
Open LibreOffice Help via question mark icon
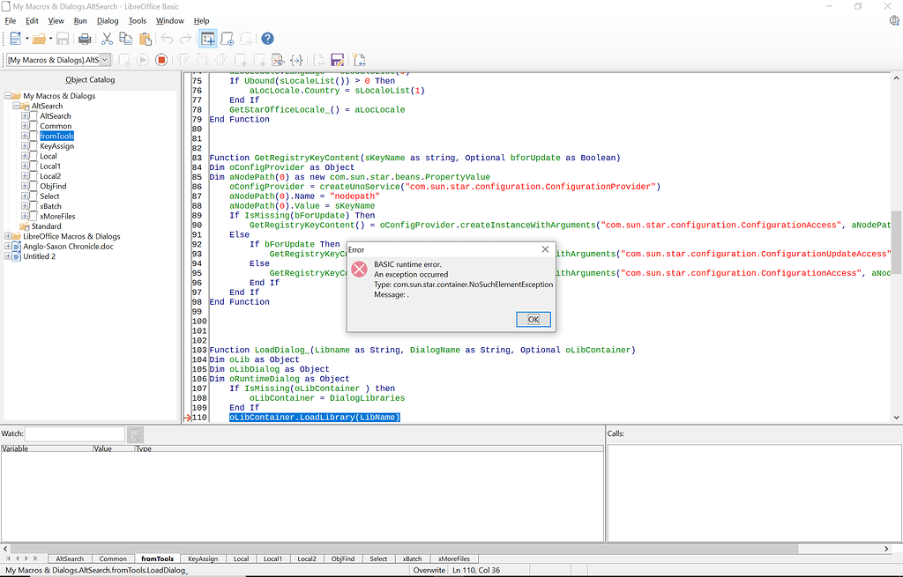[x=267, y=39]
